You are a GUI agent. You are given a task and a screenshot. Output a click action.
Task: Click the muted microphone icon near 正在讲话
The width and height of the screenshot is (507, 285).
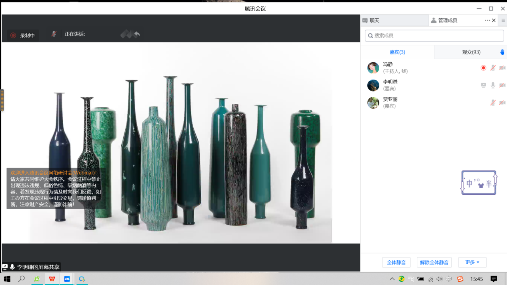(54, 34)
